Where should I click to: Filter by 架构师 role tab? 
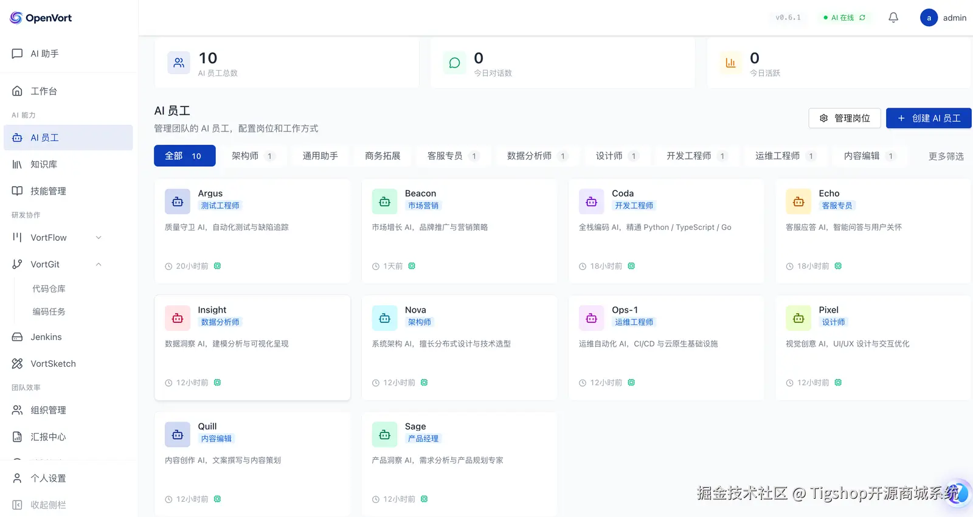click(x=253, y=156)
